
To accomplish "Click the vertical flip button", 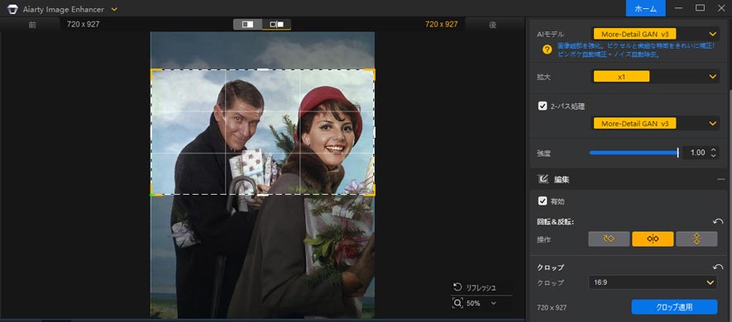I will point(696,239).
